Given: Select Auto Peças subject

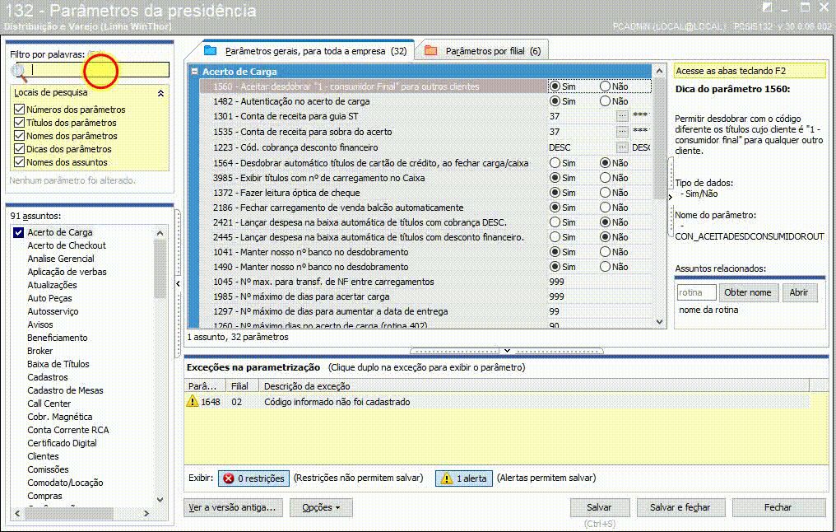Looking at the screenshot, I should pos(49,298).
